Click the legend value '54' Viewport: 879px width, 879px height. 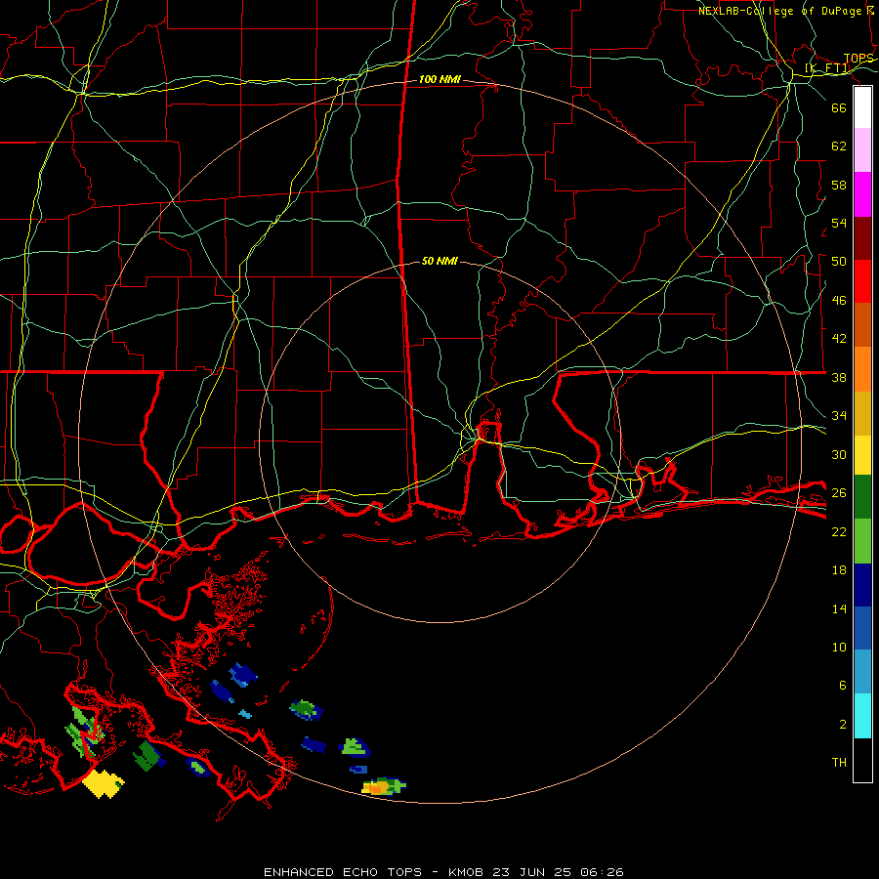pos(839,223)
